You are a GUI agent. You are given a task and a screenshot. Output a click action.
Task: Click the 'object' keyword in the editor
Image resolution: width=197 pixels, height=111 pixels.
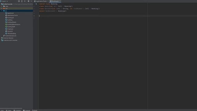(42, 11)
